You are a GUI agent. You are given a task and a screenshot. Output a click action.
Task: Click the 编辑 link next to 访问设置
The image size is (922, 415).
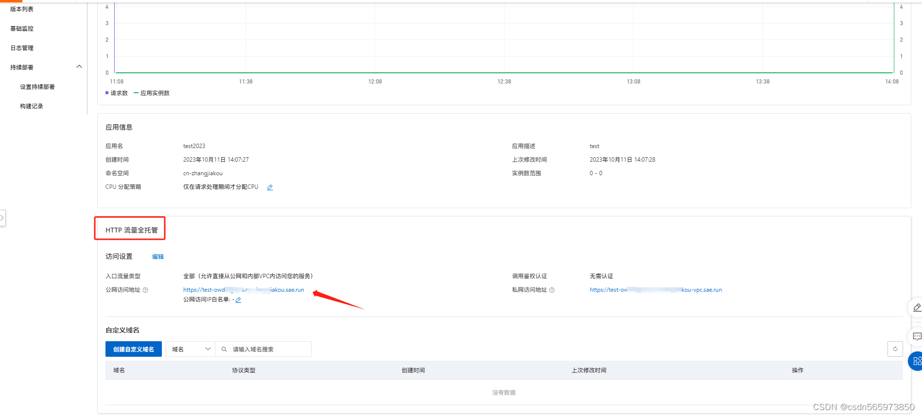(x=158, y=257)
